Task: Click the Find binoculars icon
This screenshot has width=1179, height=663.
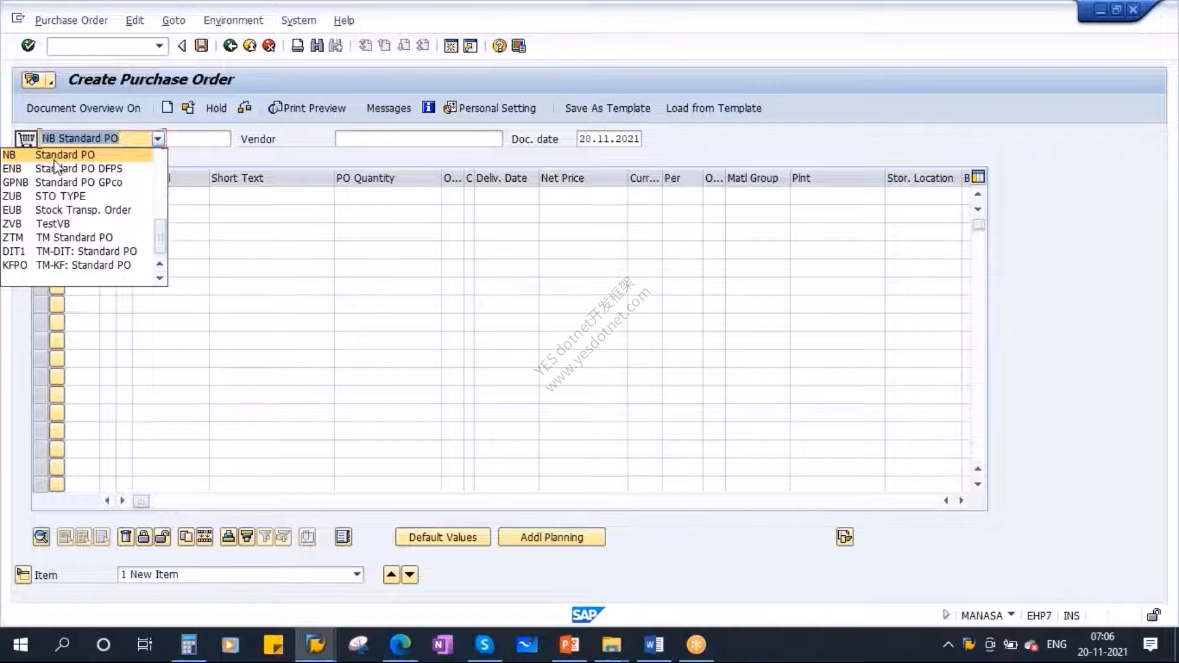Action: click(x=317, y=45)
